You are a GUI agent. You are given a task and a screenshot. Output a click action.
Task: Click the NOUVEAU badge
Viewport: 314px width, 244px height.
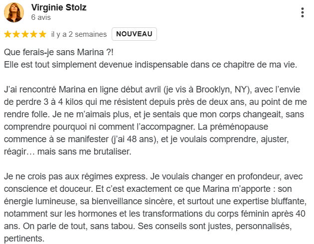click(x=135, y=34)
